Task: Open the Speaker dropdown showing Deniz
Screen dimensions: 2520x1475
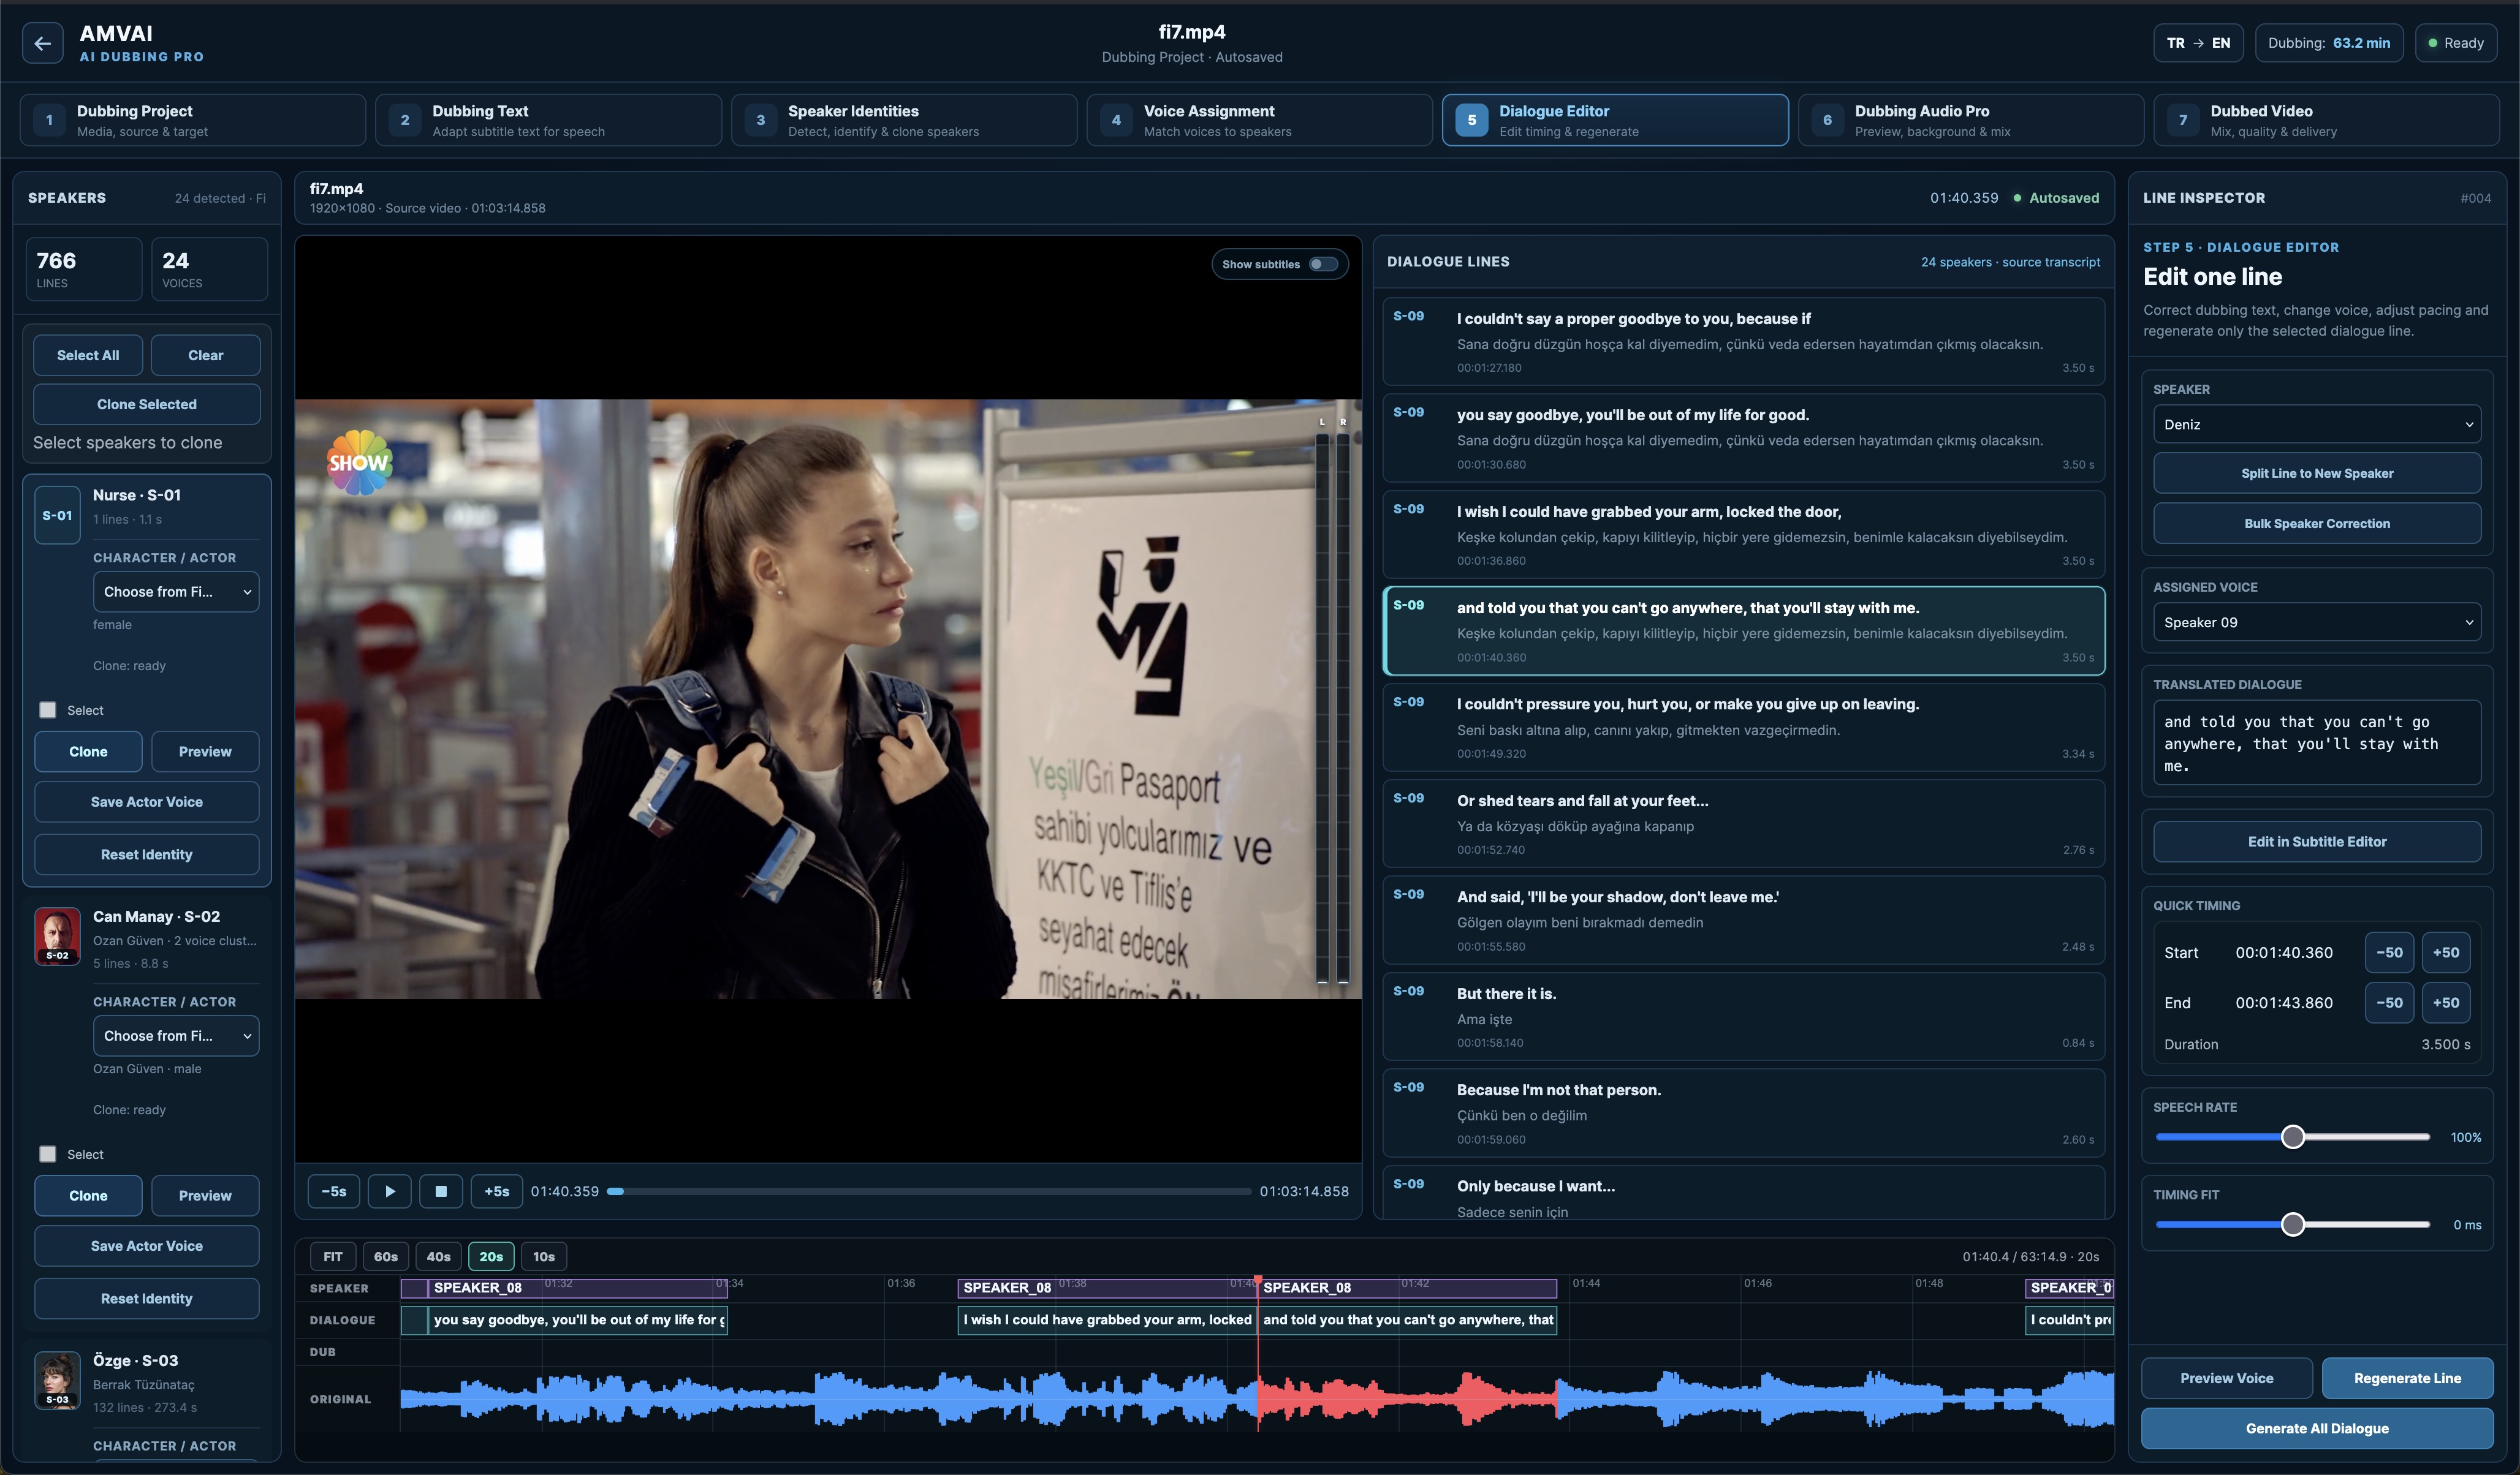Action: pyautogui.click(x=2317, y=424)
